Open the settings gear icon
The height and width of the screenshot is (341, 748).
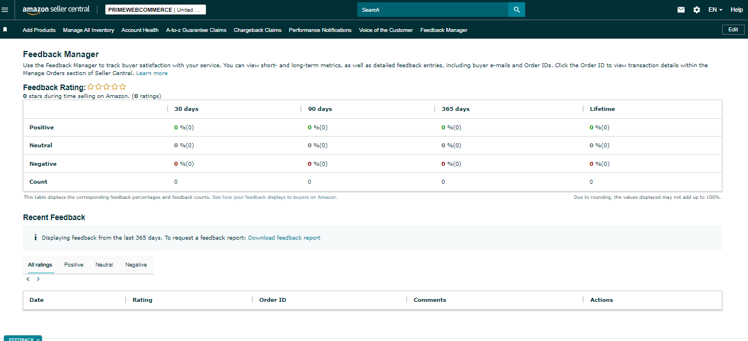pyautogui.click(x=696, y=10)
